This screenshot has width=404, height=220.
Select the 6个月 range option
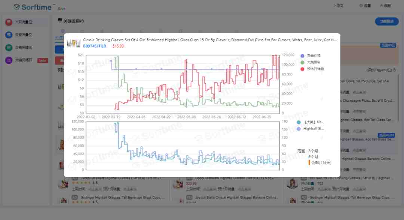(313, 157)
